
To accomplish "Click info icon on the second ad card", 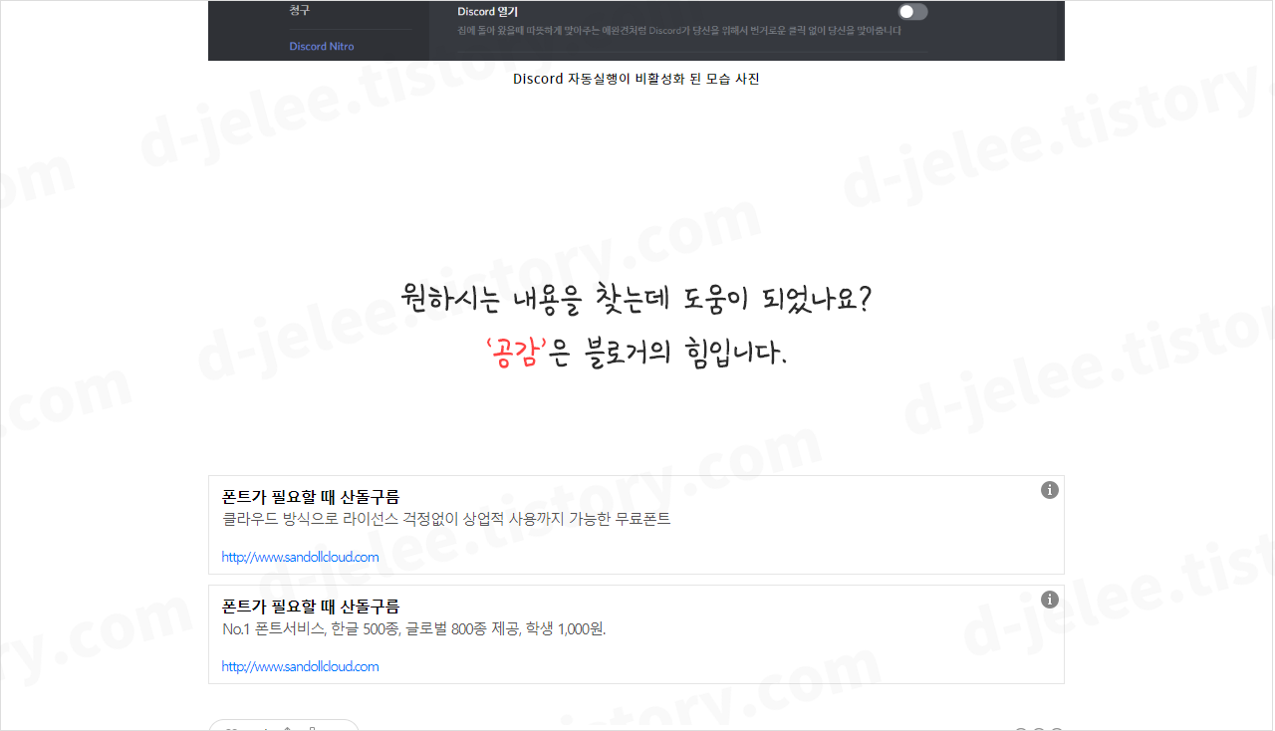I will [1049, 600].
